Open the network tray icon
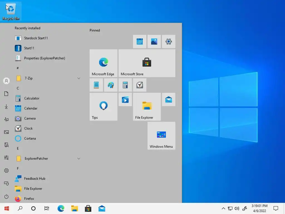285x214 pixels. 230,208
